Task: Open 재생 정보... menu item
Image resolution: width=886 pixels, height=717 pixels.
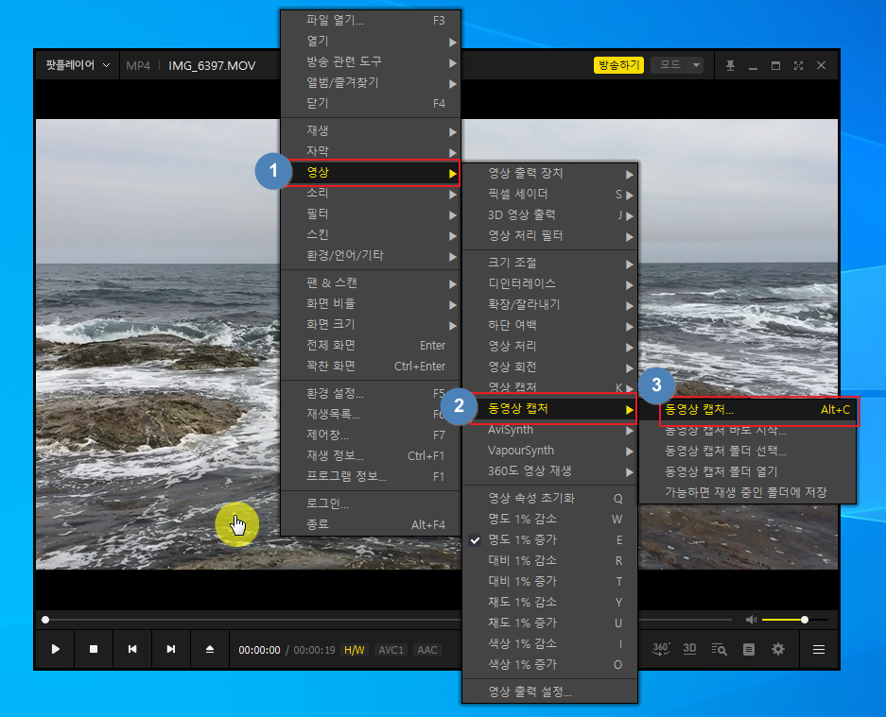Action: coord(371,455)
